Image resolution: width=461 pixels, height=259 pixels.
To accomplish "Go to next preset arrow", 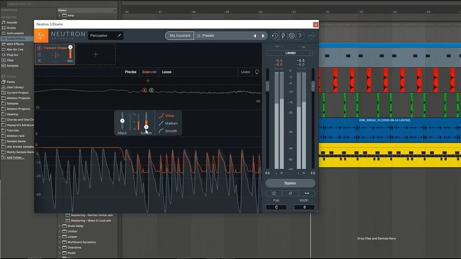I will pos(263,36).
